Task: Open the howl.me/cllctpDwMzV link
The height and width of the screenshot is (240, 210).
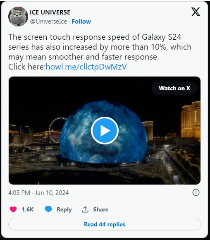Action: pos(86,67)
